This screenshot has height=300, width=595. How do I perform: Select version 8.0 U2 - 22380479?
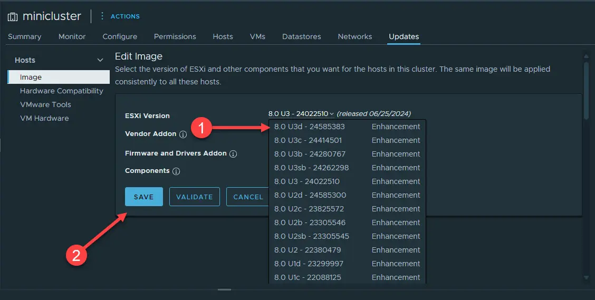[347, 249]
